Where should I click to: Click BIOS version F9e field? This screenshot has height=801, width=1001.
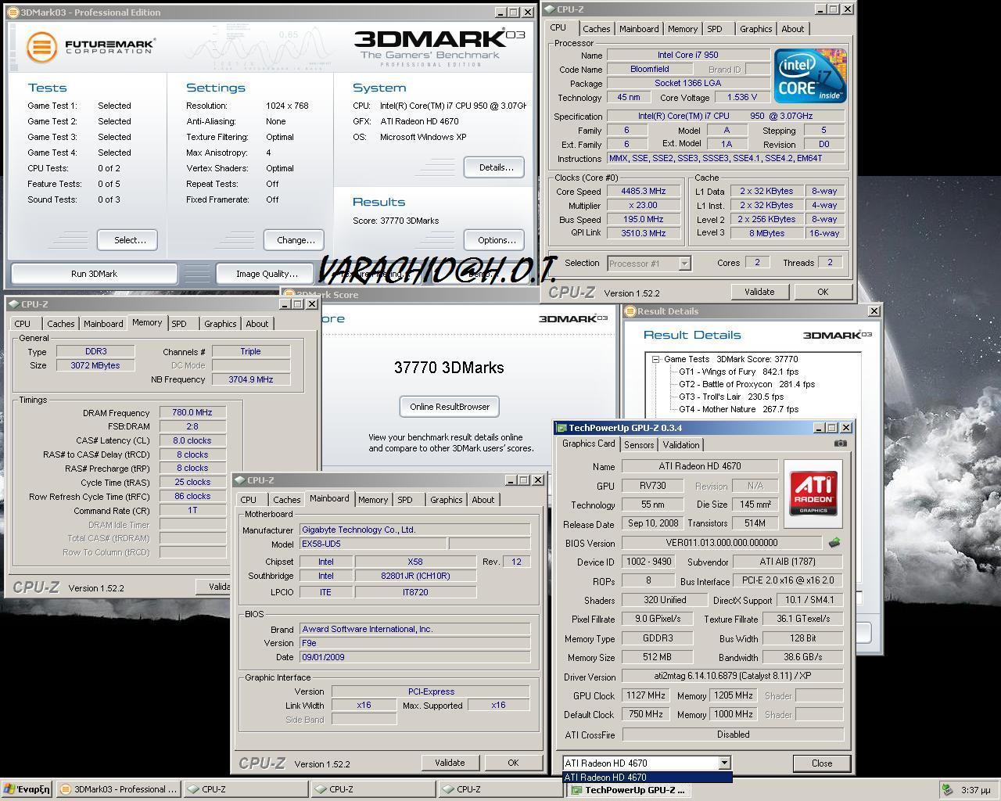click(x=414, y=643)
